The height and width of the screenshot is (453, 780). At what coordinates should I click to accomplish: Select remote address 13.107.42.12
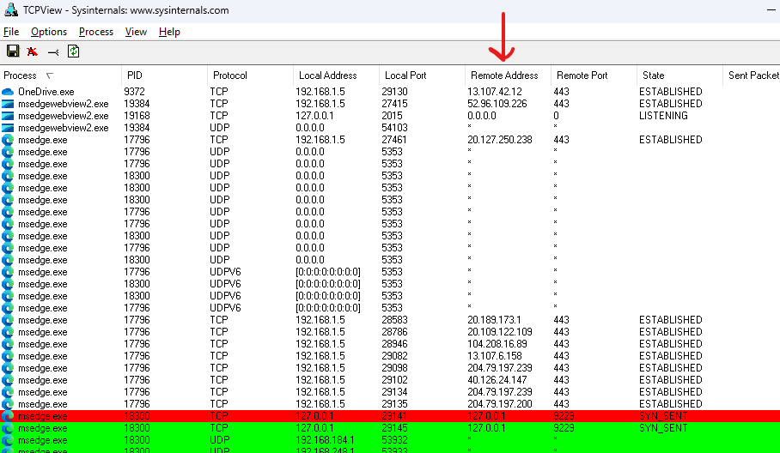tap(495, 92)
